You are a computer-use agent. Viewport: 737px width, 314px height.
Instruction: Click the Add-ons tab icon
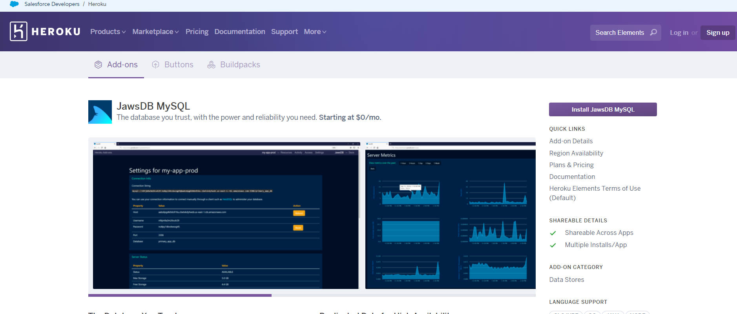pyautogui.click(x=98, y=65)
